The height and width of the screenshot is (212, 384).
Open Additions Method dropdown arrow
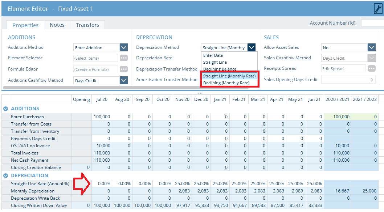pos(124,47)
